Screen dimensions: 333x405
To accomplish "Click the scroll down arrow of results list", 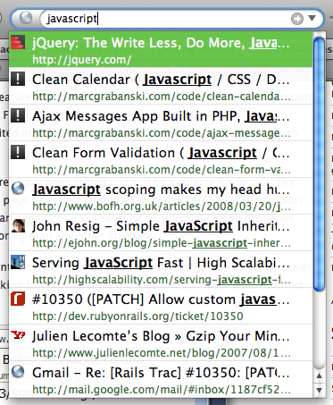I will [319, 390].
